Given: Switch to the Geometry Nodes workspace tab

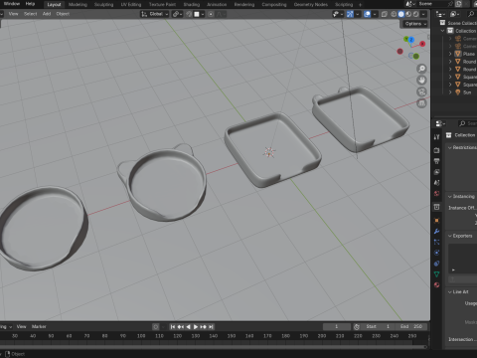Looking at the screenshot, I should tap(310, 5).
